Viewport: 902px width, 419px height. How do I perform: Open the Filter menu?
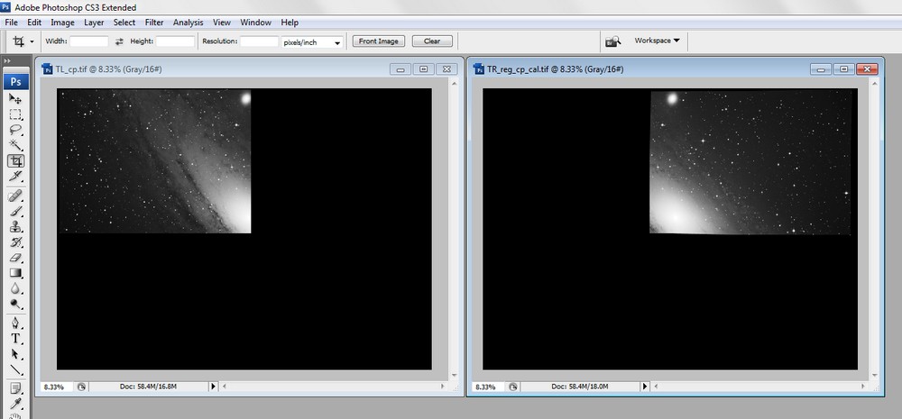[x=154, y=22]
